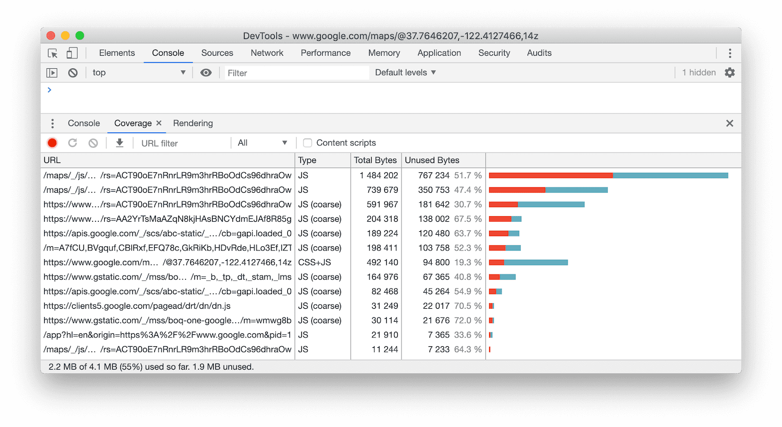Toggle the red coverage record button

point(52,143)
